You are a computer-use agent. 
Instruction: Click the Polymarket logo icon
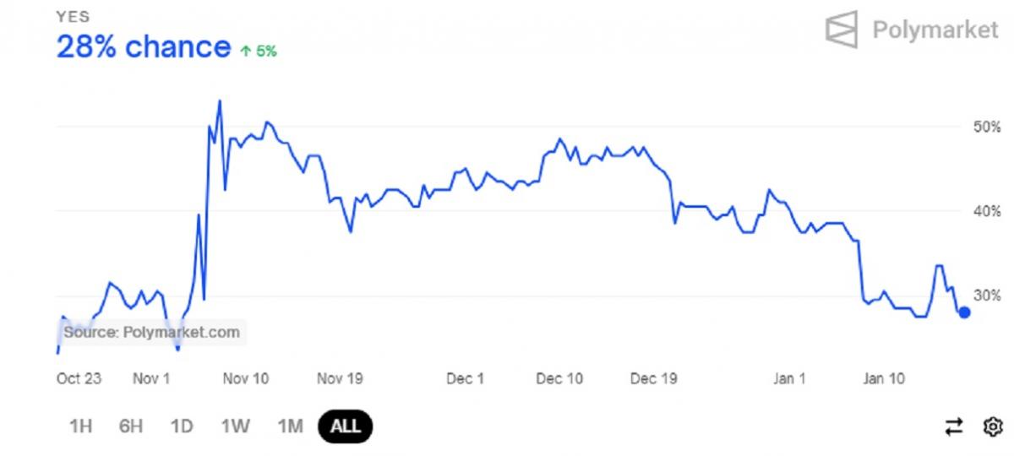[841, 30]
